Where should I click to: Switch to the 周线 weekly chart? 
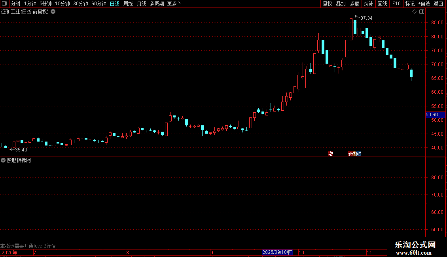coord(128,4)
